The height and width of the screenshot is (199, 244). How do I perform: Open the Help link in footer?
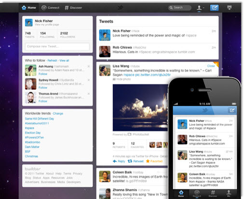(58, 173)
